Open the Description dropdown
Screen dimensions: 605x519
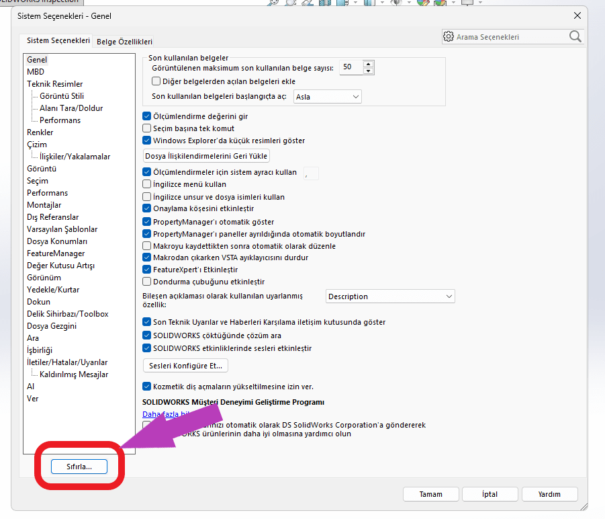[x=389, y=296]
